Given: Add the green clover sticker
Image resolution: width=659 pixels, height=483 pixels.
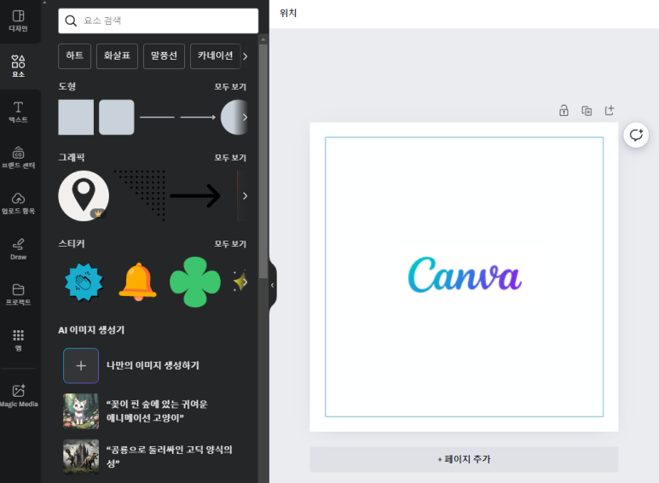Looking at the screenshot, I should click(195, 282).
